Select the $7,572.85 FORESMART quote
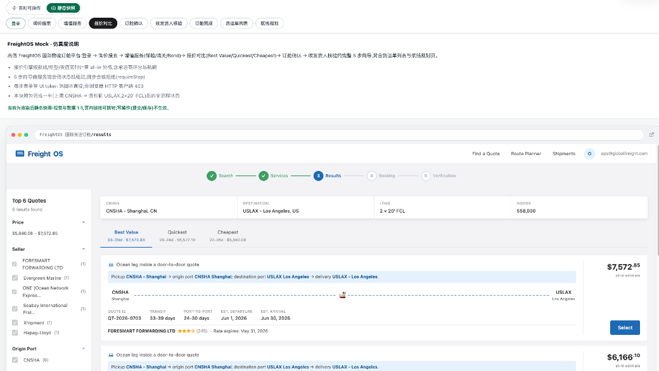 click(x=625, y=328)
